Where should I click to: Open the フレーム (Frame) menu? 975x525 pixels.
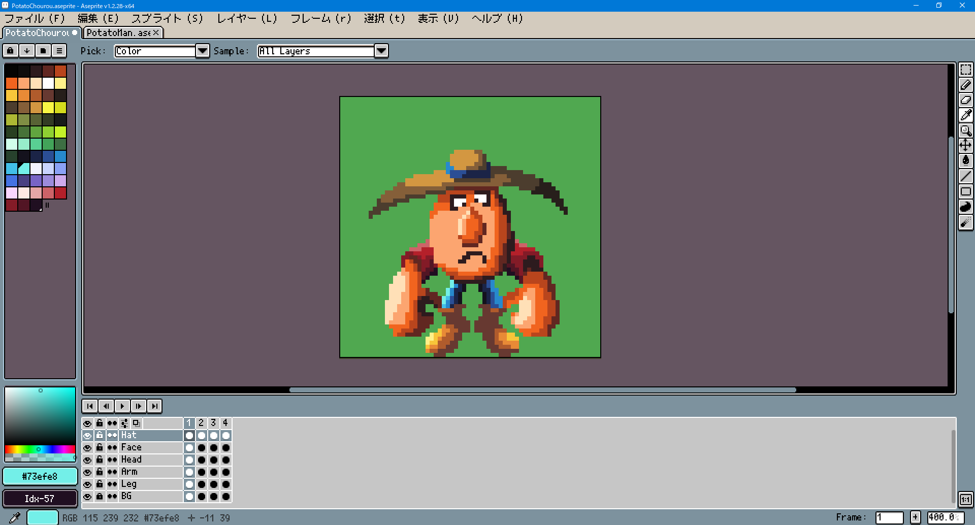click(321, 19)
